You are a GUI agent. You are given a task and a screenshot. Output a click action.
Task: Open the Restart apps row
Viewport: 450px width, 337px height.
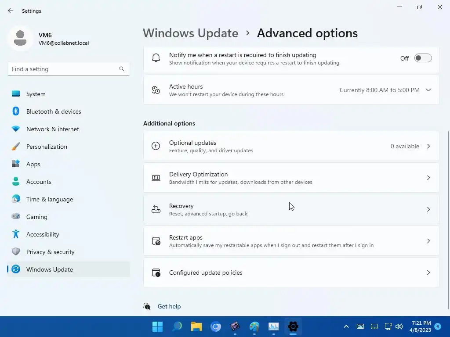click(x=291, y=241)
